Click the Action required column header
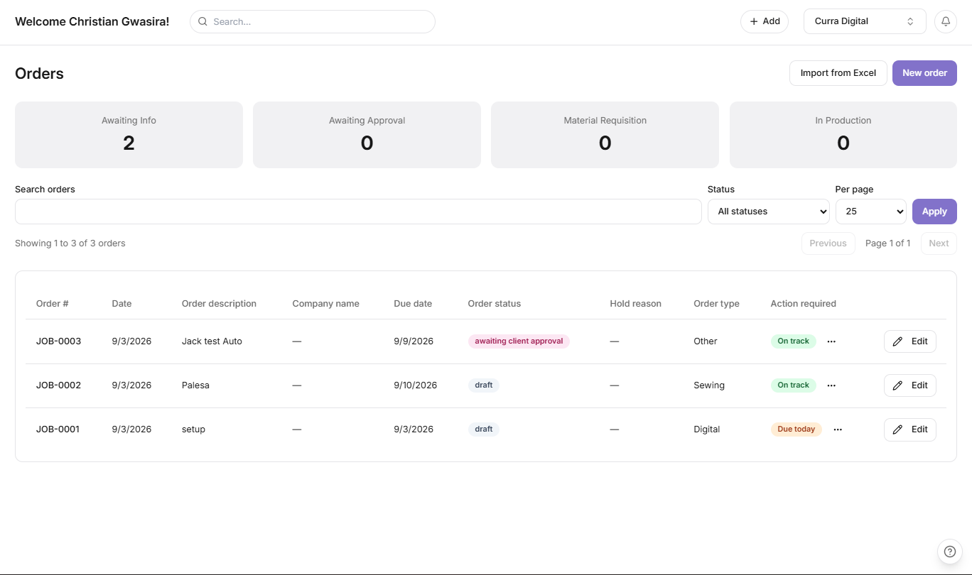972x575 pixels. (803, 304)
